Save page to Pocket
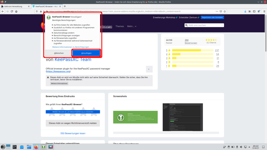This screenshot has height=150, width=267. (x=221, y=11)
